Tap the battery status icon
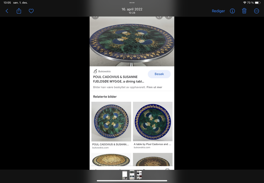Image resolution: width=264 pixels, height=183 pixels. tap(258, 3)
